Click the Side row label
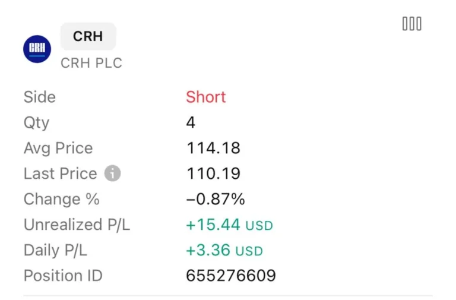The image size is (456, 300). (40, 97)
